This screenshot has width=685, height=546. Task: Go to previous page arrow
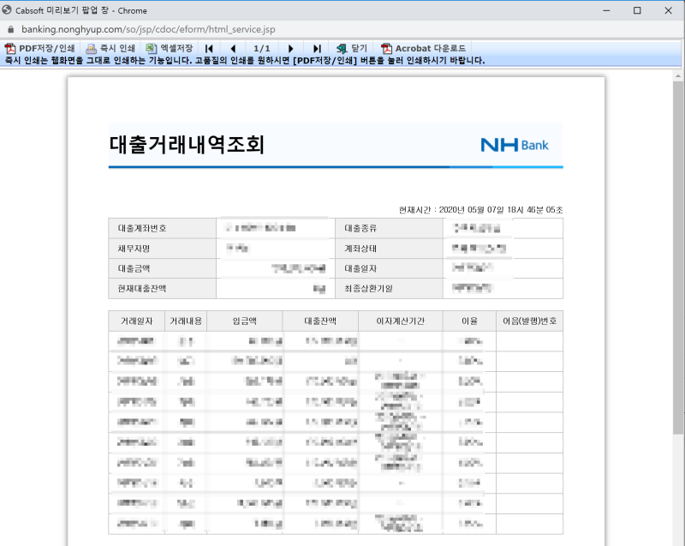(233, 49)
